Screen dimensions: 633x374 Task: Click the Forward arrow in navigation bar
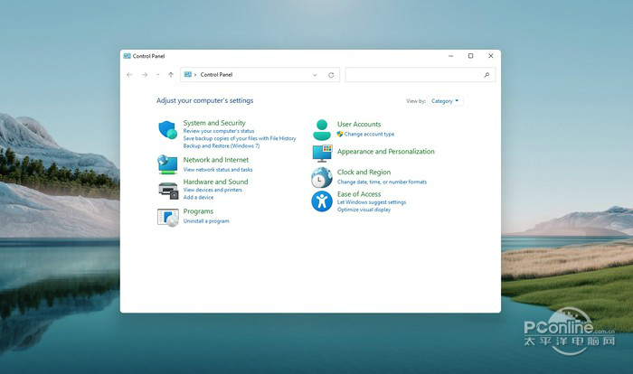coord(145,75)
